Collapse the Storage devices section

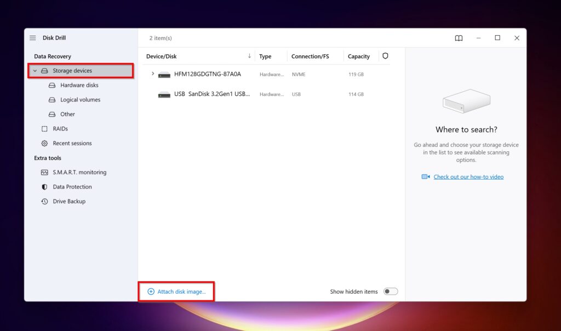click(x=35, y=70)
